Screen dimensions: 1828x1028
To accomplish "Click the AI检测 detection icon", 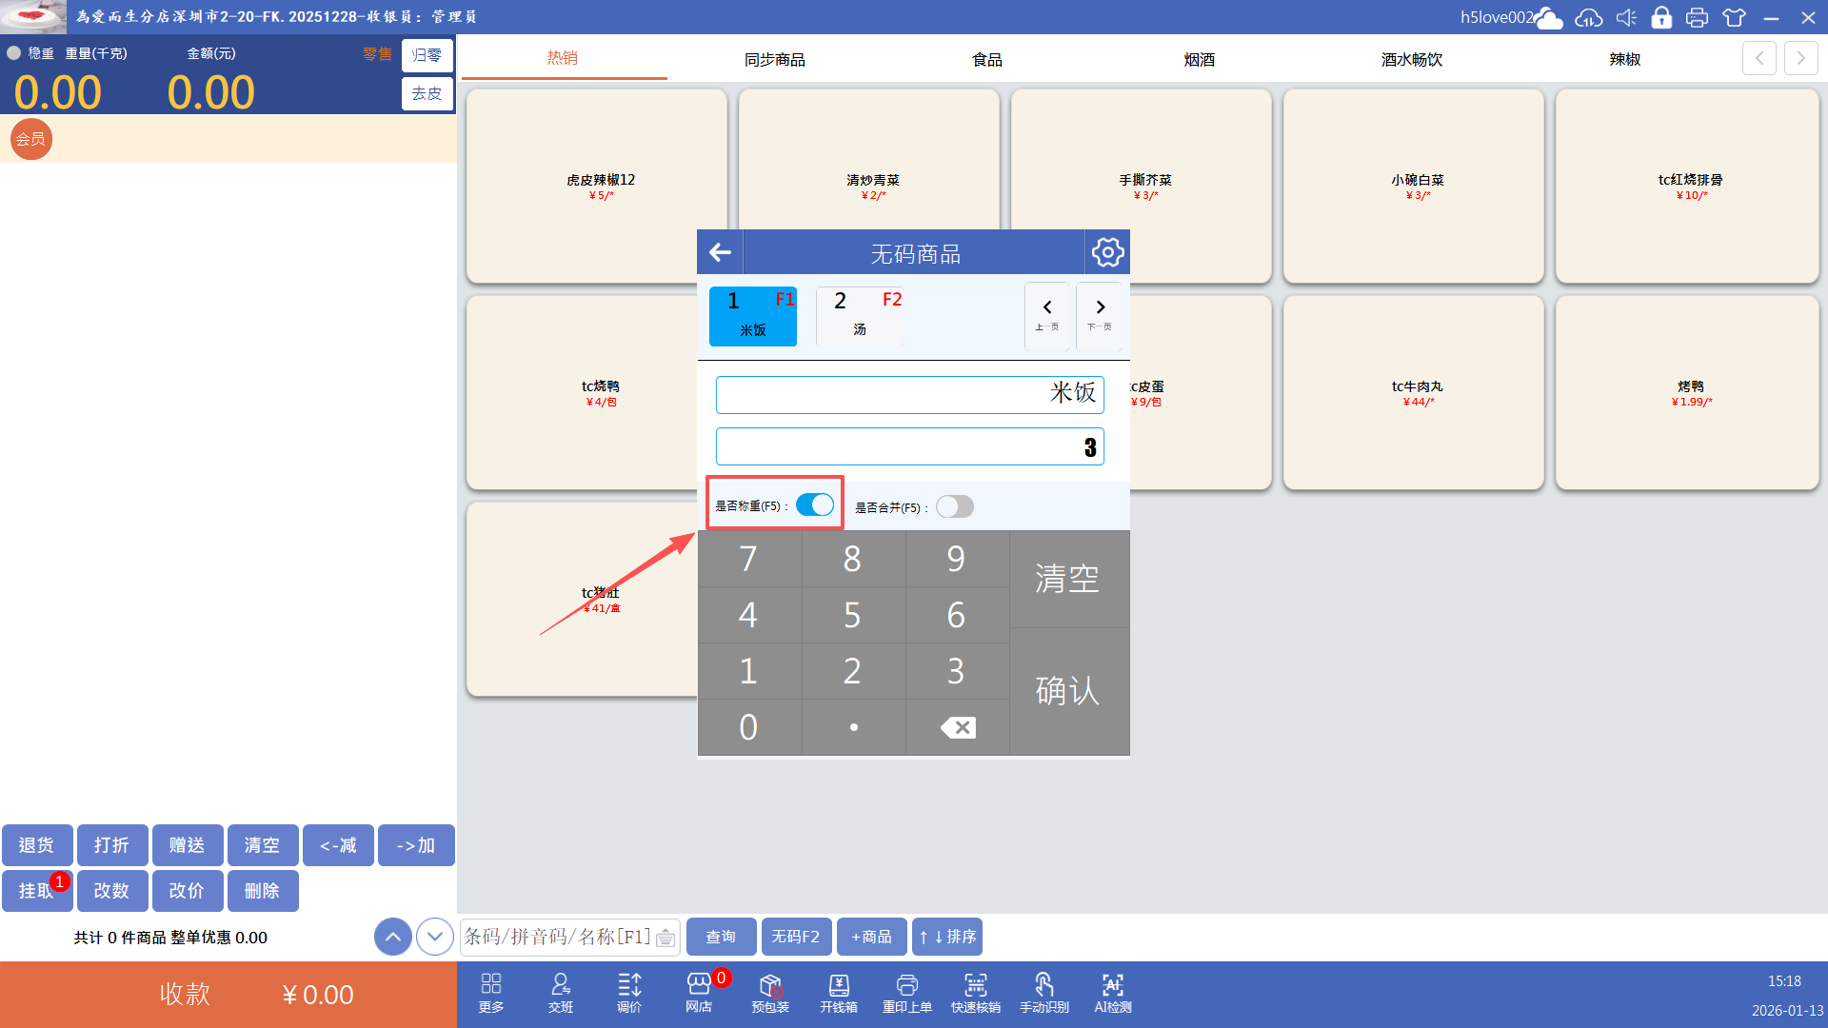I will pos(1112,993).
